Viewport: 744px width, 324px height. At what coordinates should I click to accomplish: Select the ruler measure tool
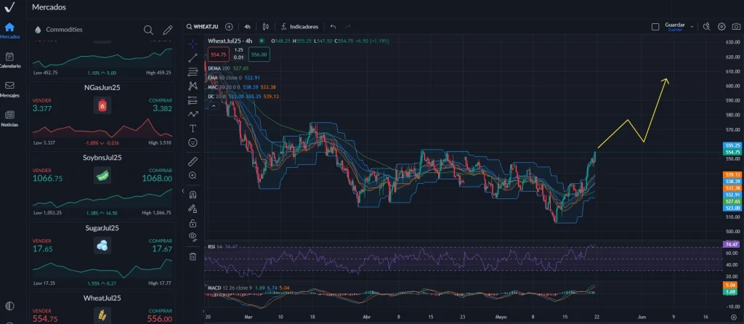tap(193, 161)
